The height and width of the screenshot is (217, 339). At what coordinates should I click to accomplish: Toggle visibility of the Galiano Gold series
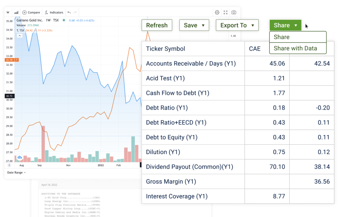pyautogui.click(x=64, y=20)
